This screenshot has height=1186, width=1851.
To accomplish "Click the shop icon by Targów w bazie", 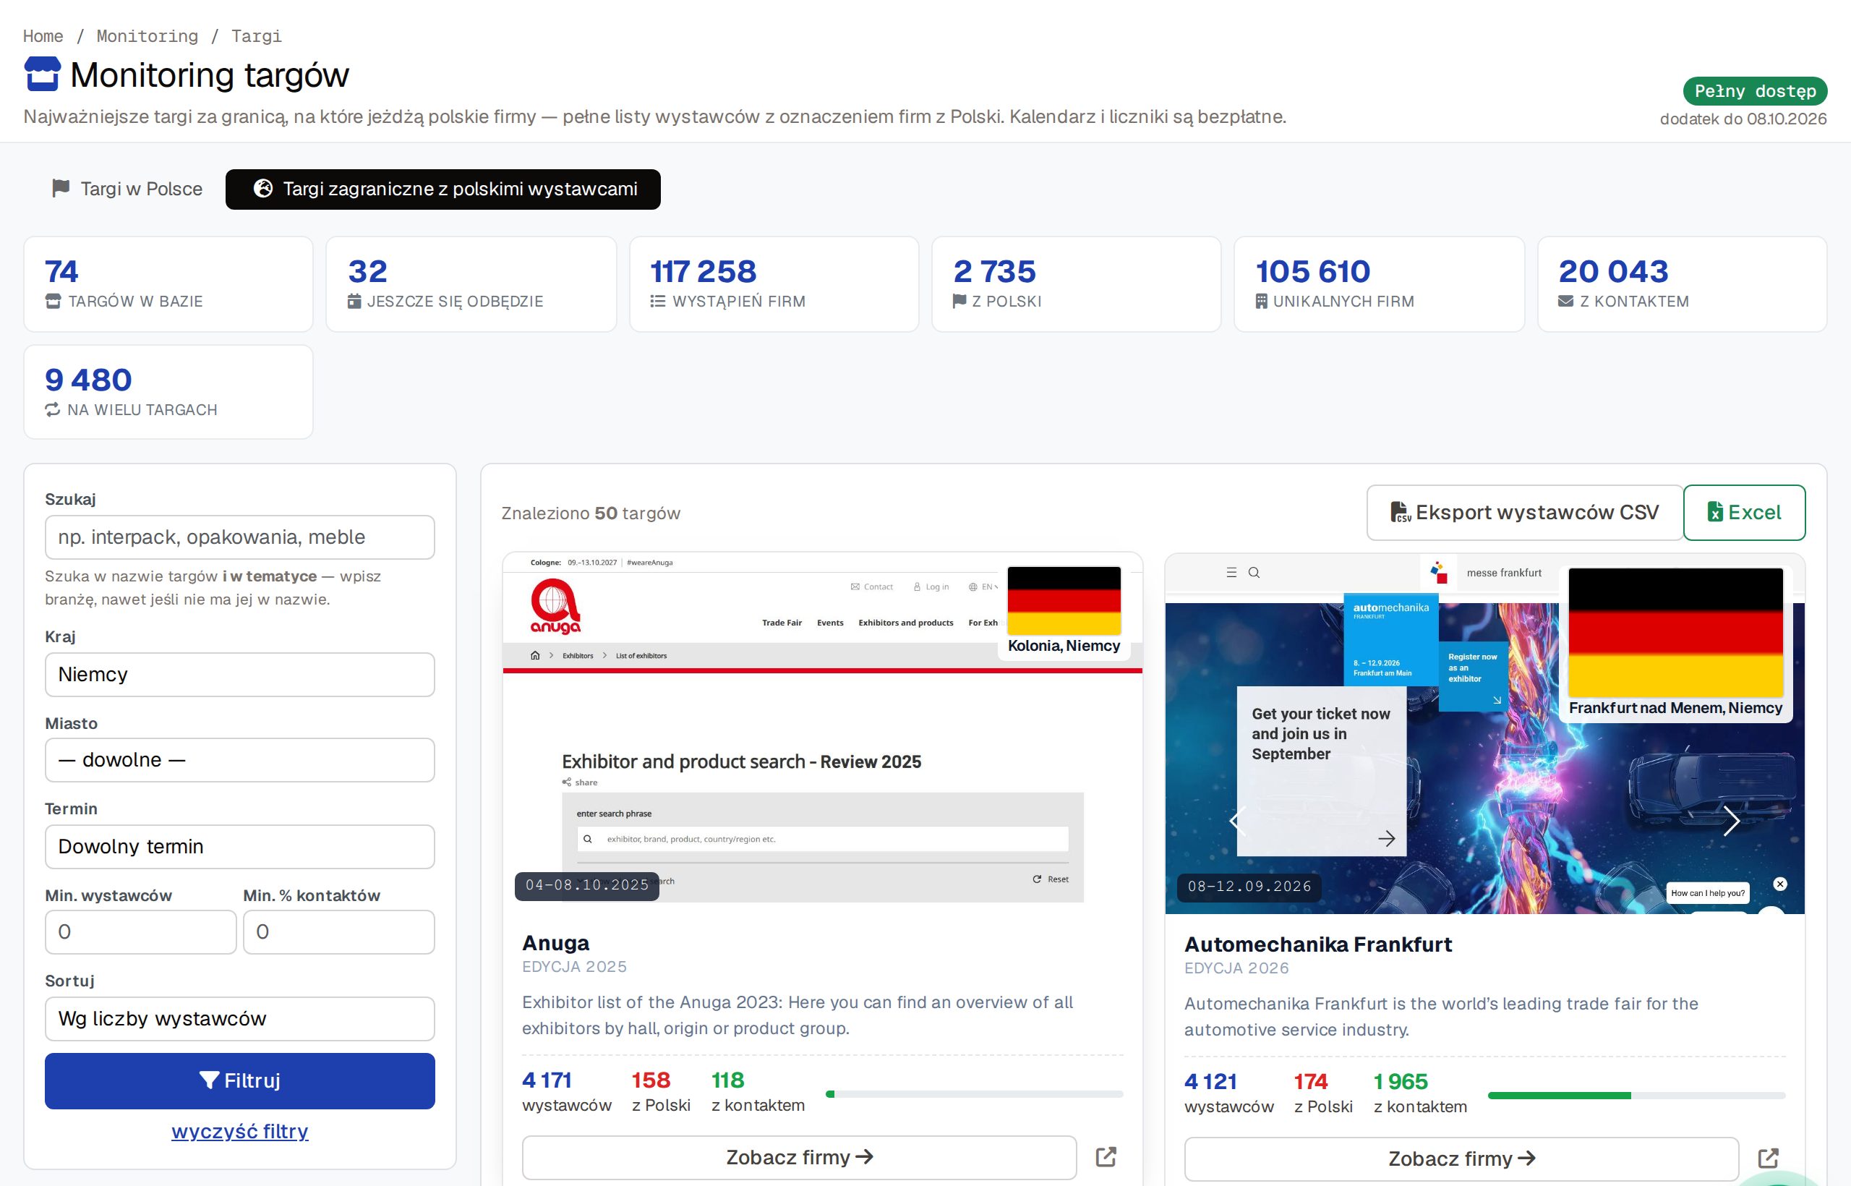I will 53,301.
